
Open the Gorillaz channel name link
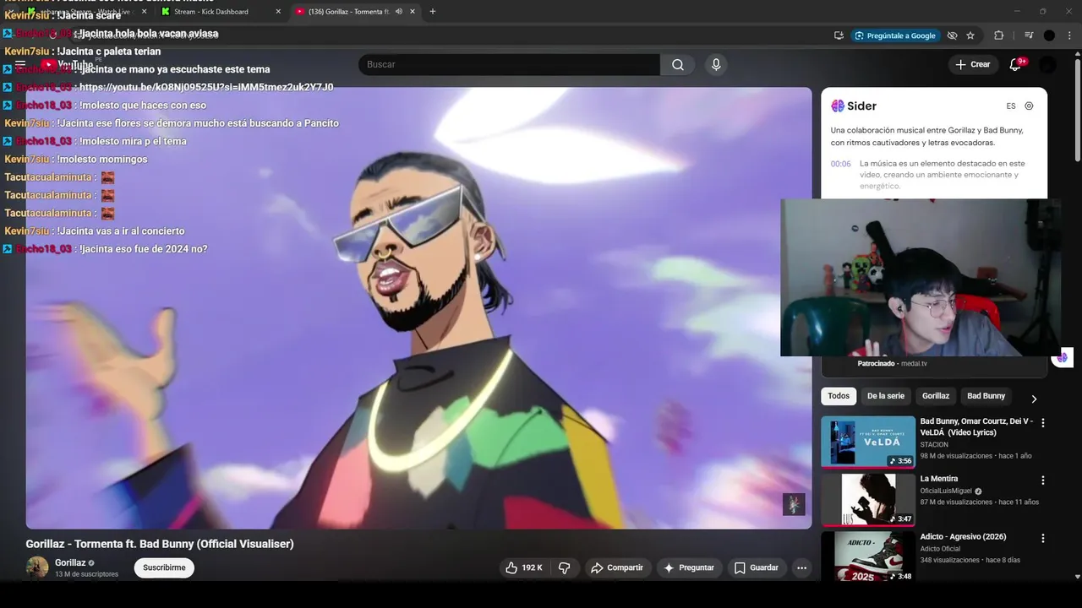click(x=70, y=562)
